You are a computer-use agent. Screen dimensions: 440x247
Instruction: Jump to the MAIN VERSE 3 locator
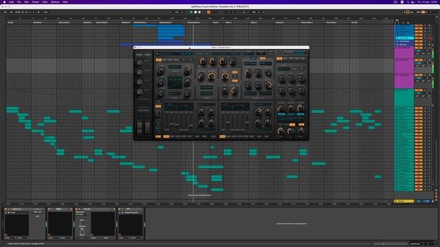tap(307, 23)
